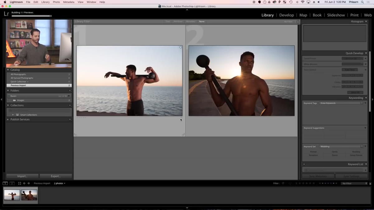
Task: Select Metadata filter in Library Filter bar
Action: (191, 21)
